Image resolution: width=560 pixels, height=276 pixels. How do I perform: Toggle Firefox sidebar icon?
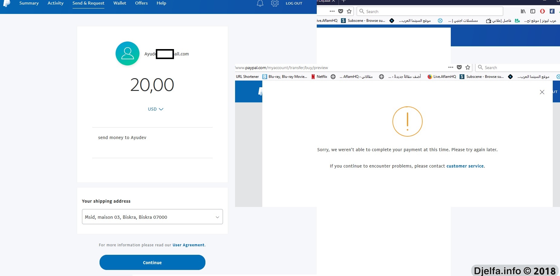tap(533, 11)
